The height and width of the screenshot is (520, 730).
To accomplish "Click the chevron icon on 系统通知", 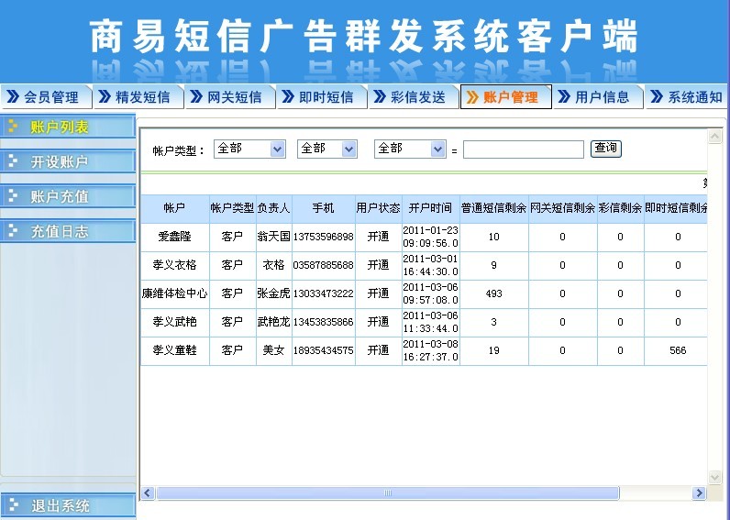I will tap(657, 96).
